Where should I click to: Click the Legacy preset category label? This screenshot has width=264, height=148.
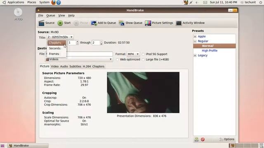pyautogui.click(x=203, y=55)
